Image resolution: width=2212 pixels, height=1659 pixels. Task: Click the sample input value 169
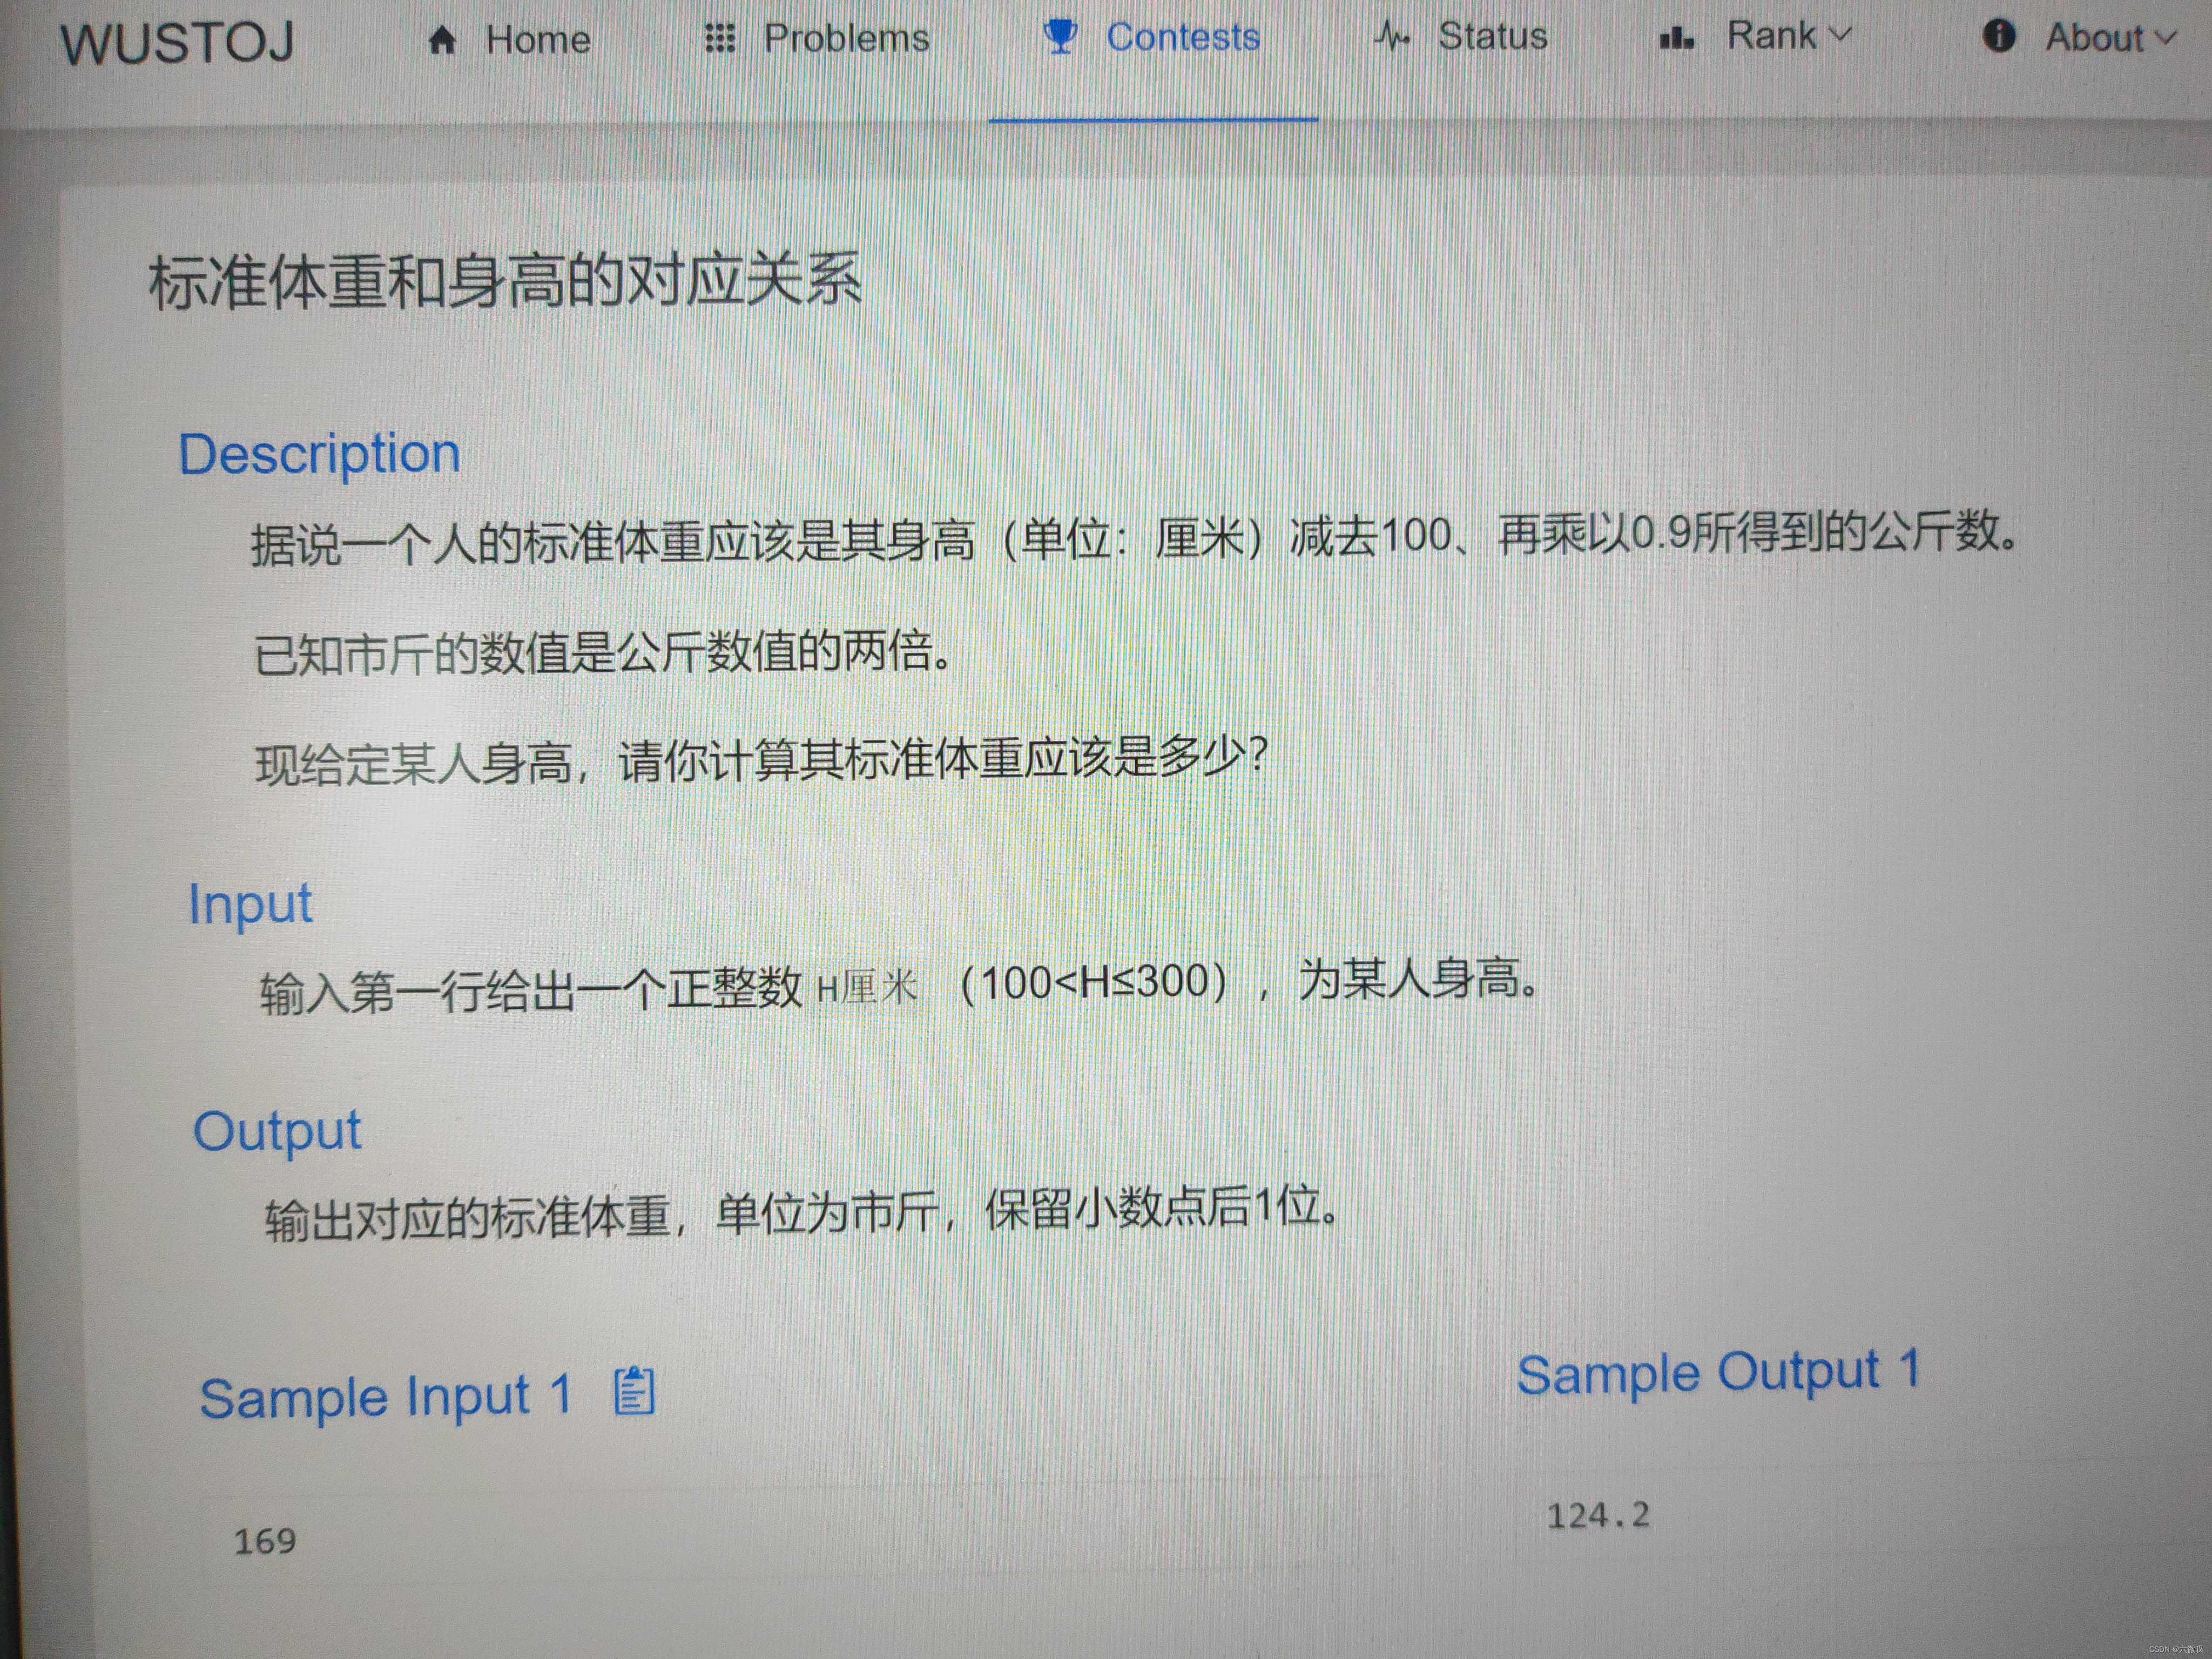click(265, 1541)
